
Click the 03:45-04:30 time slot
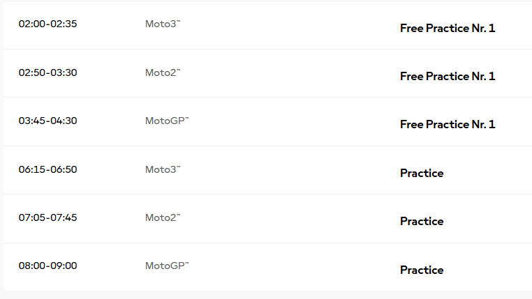coord(48,121)
